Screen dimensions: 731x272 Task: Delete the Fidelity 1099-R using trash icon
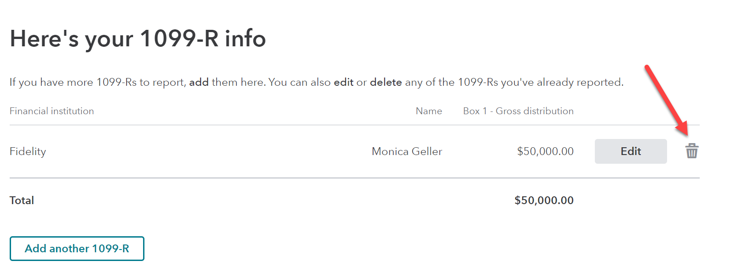pos(691,151)
